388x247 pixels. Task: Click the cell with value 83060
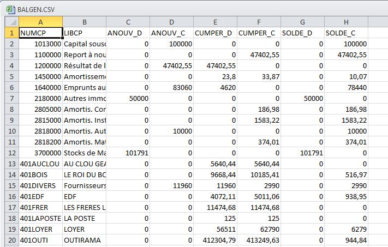172,87
